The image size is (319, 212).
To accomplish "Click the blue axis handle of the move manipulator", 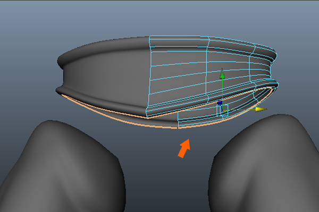I will click(220, 103).
